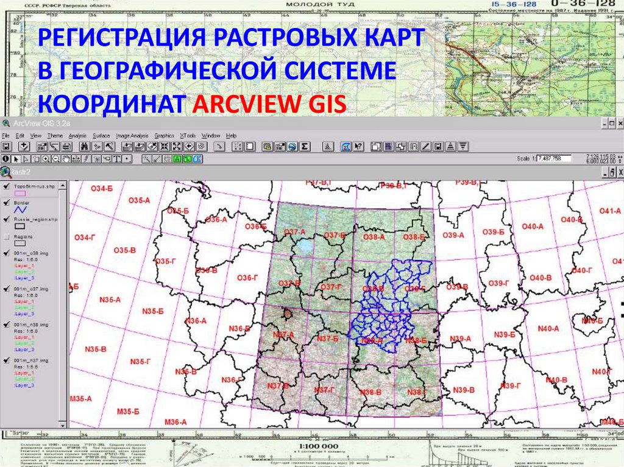Select the Measure ruler tool
624x467 pixels.
tap(76, 159)
